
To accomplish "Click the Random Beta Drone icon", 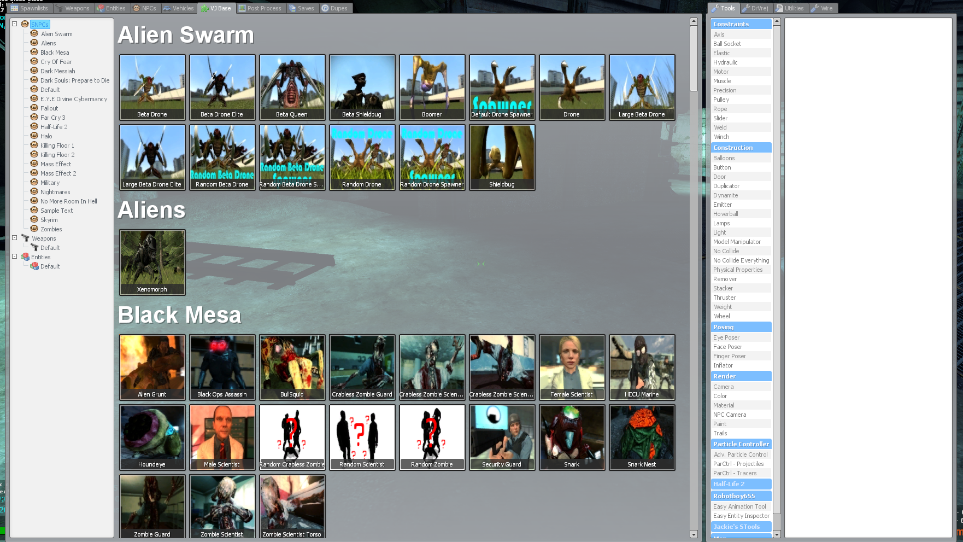I will pyautogui.click(x=222, y=158).
